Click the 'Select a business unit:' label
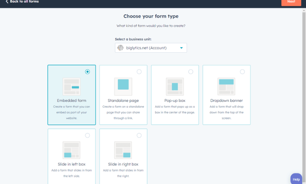This screenshot has width=306, height=184. tap(133, 39)
